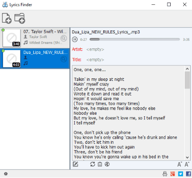Click the add folder icon

(x=20, y=18)
